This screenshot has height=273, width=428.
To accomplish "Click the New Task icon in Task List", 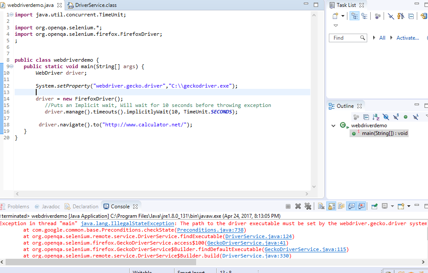I will (335, 16).
